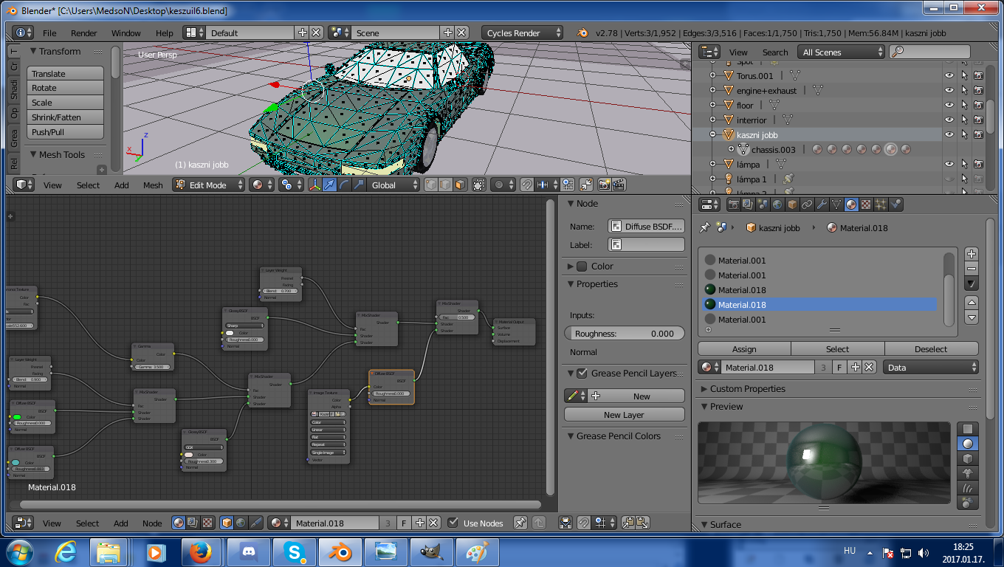
Task: Toggle visibility eye for Torus.001
Action: tap(949, 75)
